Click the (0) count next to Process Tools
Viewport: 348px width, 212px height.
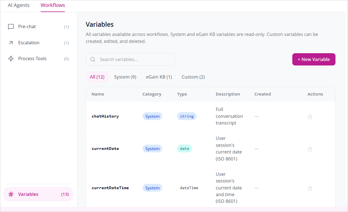point(66,59)
